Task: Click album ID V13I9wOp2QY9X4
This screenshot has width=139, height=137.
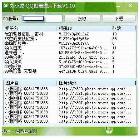Action: (74, 43)
